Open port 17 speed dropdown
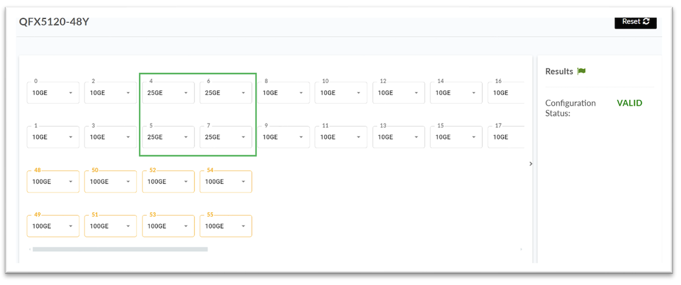 click(506, 137)
